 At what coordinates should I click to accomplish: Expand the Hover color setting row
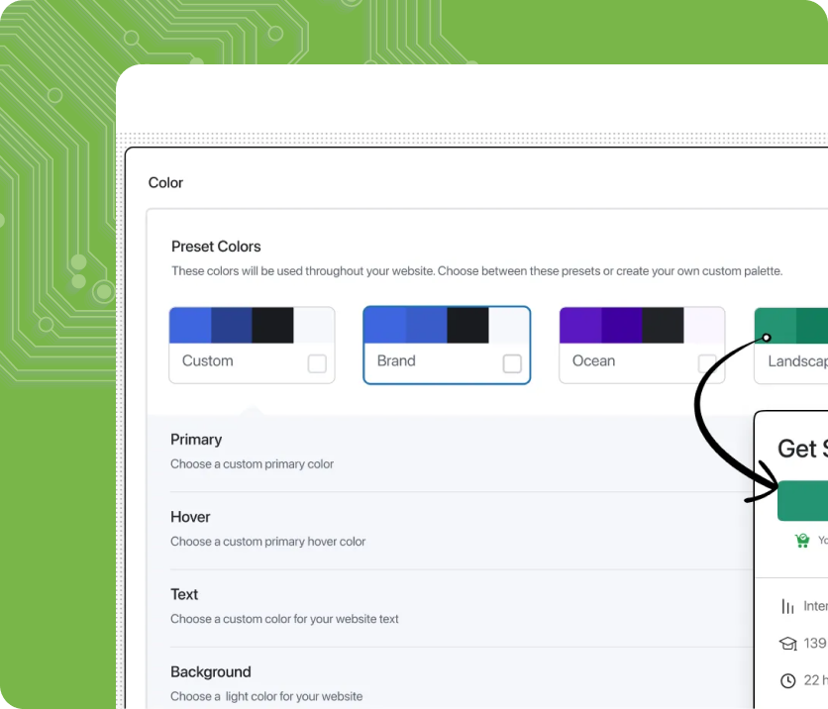(446, 529)
